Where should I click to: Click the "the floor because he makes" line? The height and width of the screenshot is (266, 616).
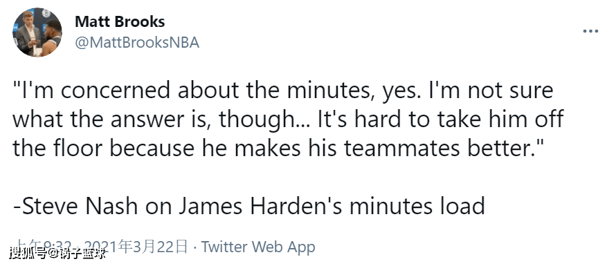(278, 149)
